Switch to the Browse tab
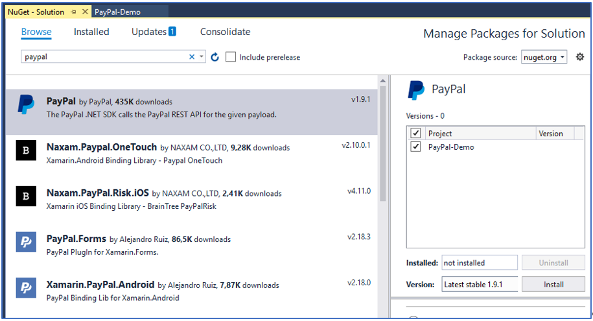Screen dimensions: 593x321 pyautogui.click(x=36, y=32)
